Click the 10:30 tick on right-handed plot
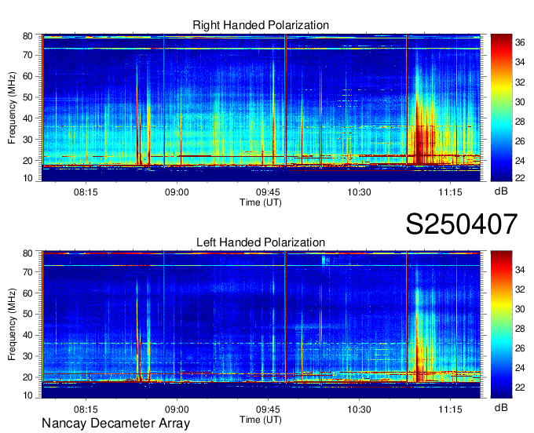The width and height of the screenshot is (534, 433). [359, 192]
